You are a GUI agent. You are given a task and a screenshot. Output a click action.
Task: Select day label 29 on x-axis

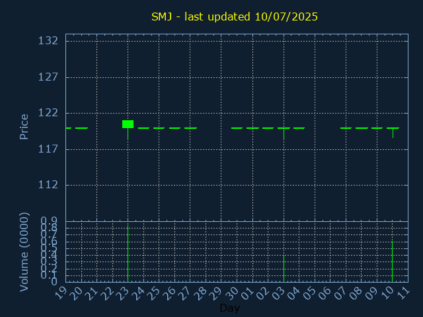coord(217,293)
